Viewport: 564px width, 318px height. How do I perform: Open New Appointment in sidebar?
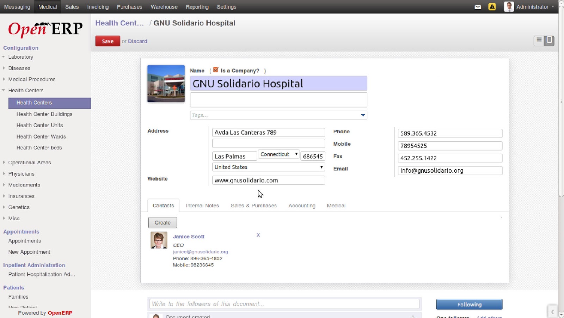pyautogui.click(x=29, y=252)
